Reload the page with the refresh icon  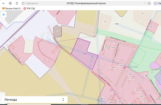[x=17, y=3]
